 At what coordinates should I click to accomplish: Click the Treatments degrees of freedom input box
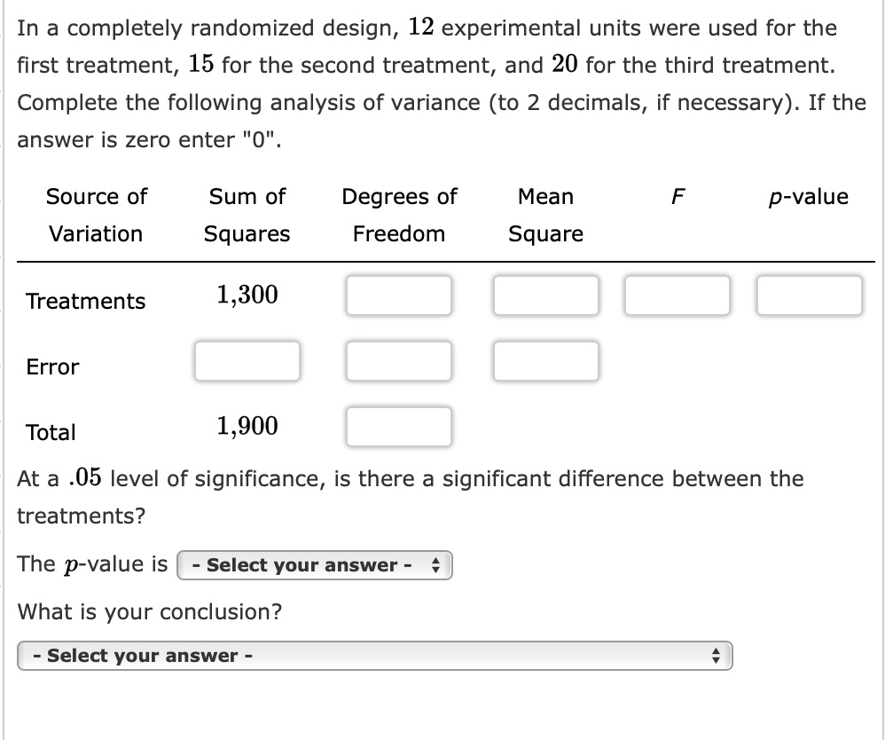pyautogui.click(x=399, y=295)
